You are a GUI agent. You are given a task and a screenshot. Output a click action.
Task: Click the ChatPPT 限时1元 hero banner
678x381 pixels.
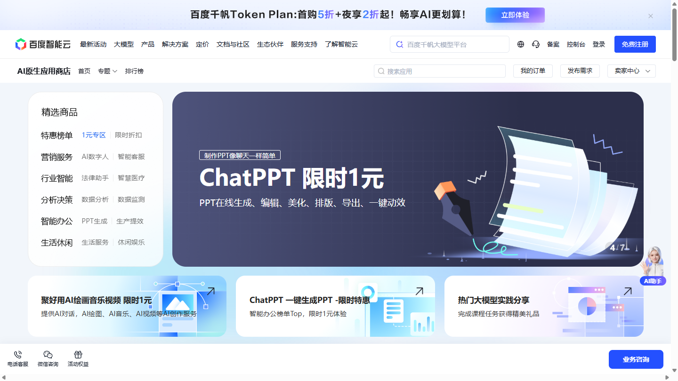(x=408, y=179)
